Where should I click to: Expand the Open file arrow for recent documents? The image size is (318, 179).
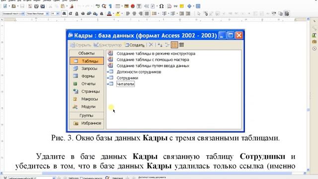tap(18, 6)
